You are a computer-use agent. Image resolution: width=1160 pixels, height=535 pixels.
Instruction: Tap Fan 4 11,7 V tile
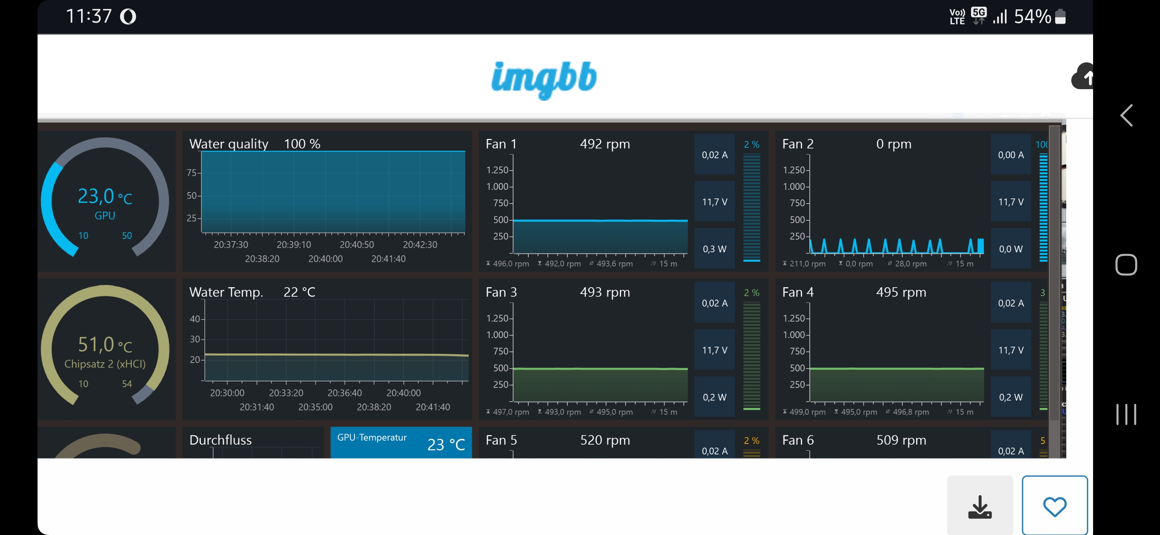pos(1011,350)
